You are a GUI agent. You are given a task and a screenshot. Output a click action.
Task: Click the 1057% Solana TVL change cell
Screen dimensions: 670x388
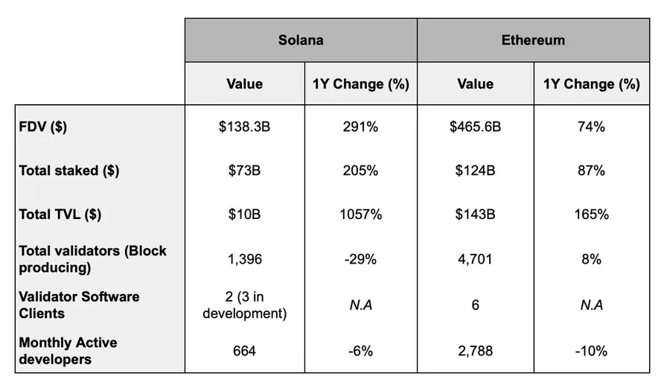(x=361, y=214)
